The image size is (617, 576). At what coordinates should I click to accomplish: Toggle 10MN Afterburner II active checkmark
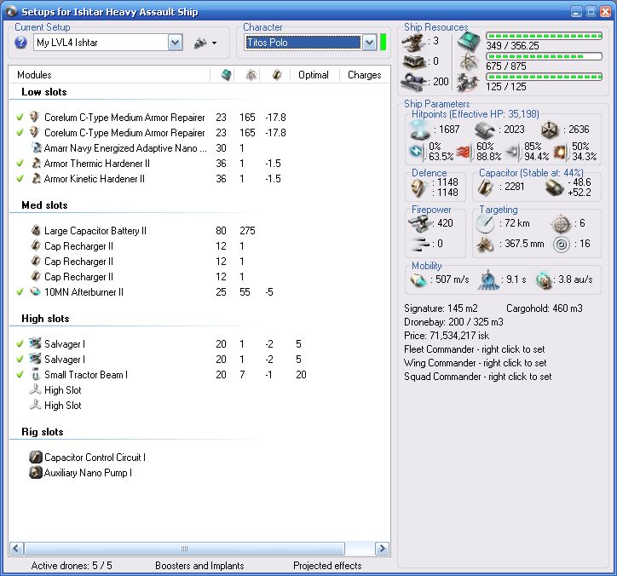click(x=20, y=292)
